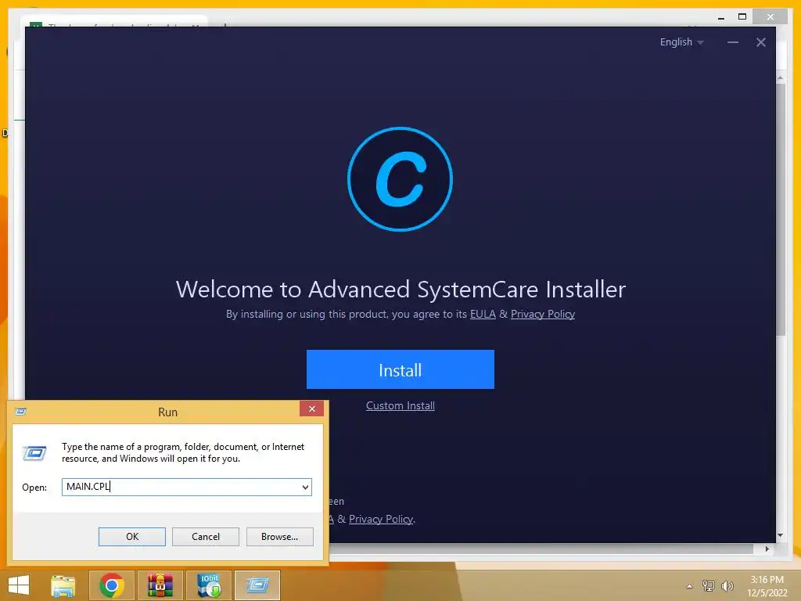Viewport: 801px width, 601px height.
Task: Close the Run dialog with red X
Action: point(311,408)
